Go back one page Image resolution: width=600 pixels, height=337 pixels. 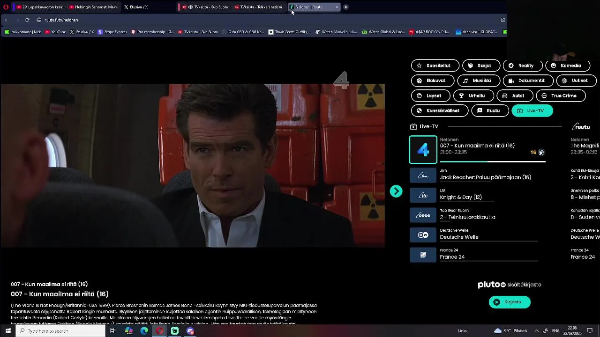6,20
